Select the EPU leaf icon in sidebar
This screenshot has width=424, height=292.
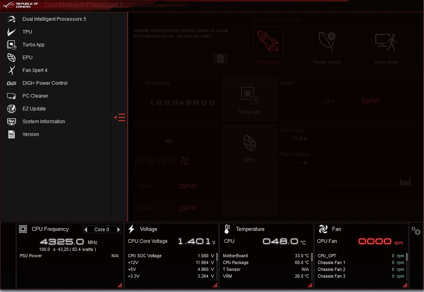click(x=11, y=57)
